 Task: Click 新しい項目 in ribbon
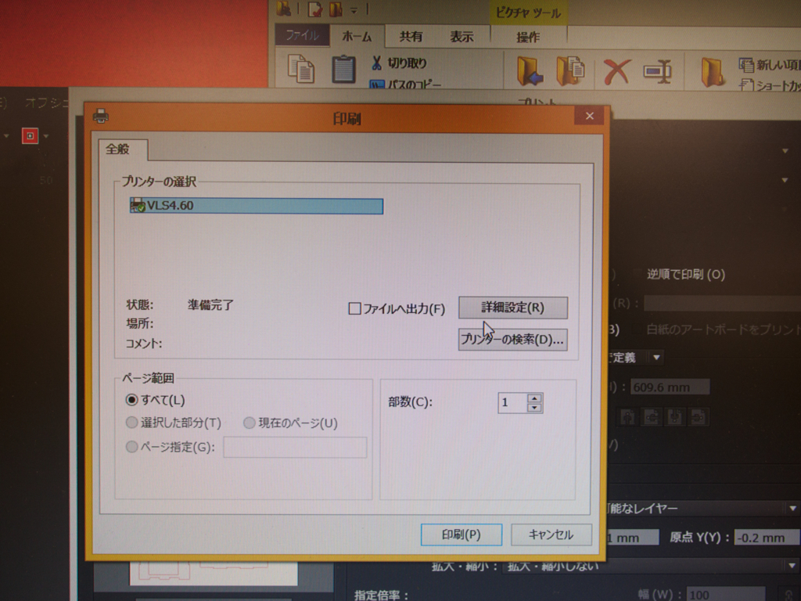point(770,65)
